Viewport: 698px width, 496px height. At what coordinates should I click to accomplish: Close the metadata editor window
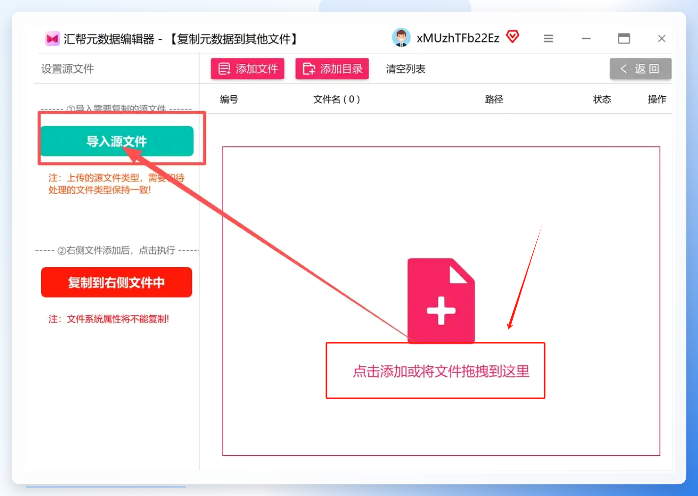pyautogui.click(x=662, y=38)
